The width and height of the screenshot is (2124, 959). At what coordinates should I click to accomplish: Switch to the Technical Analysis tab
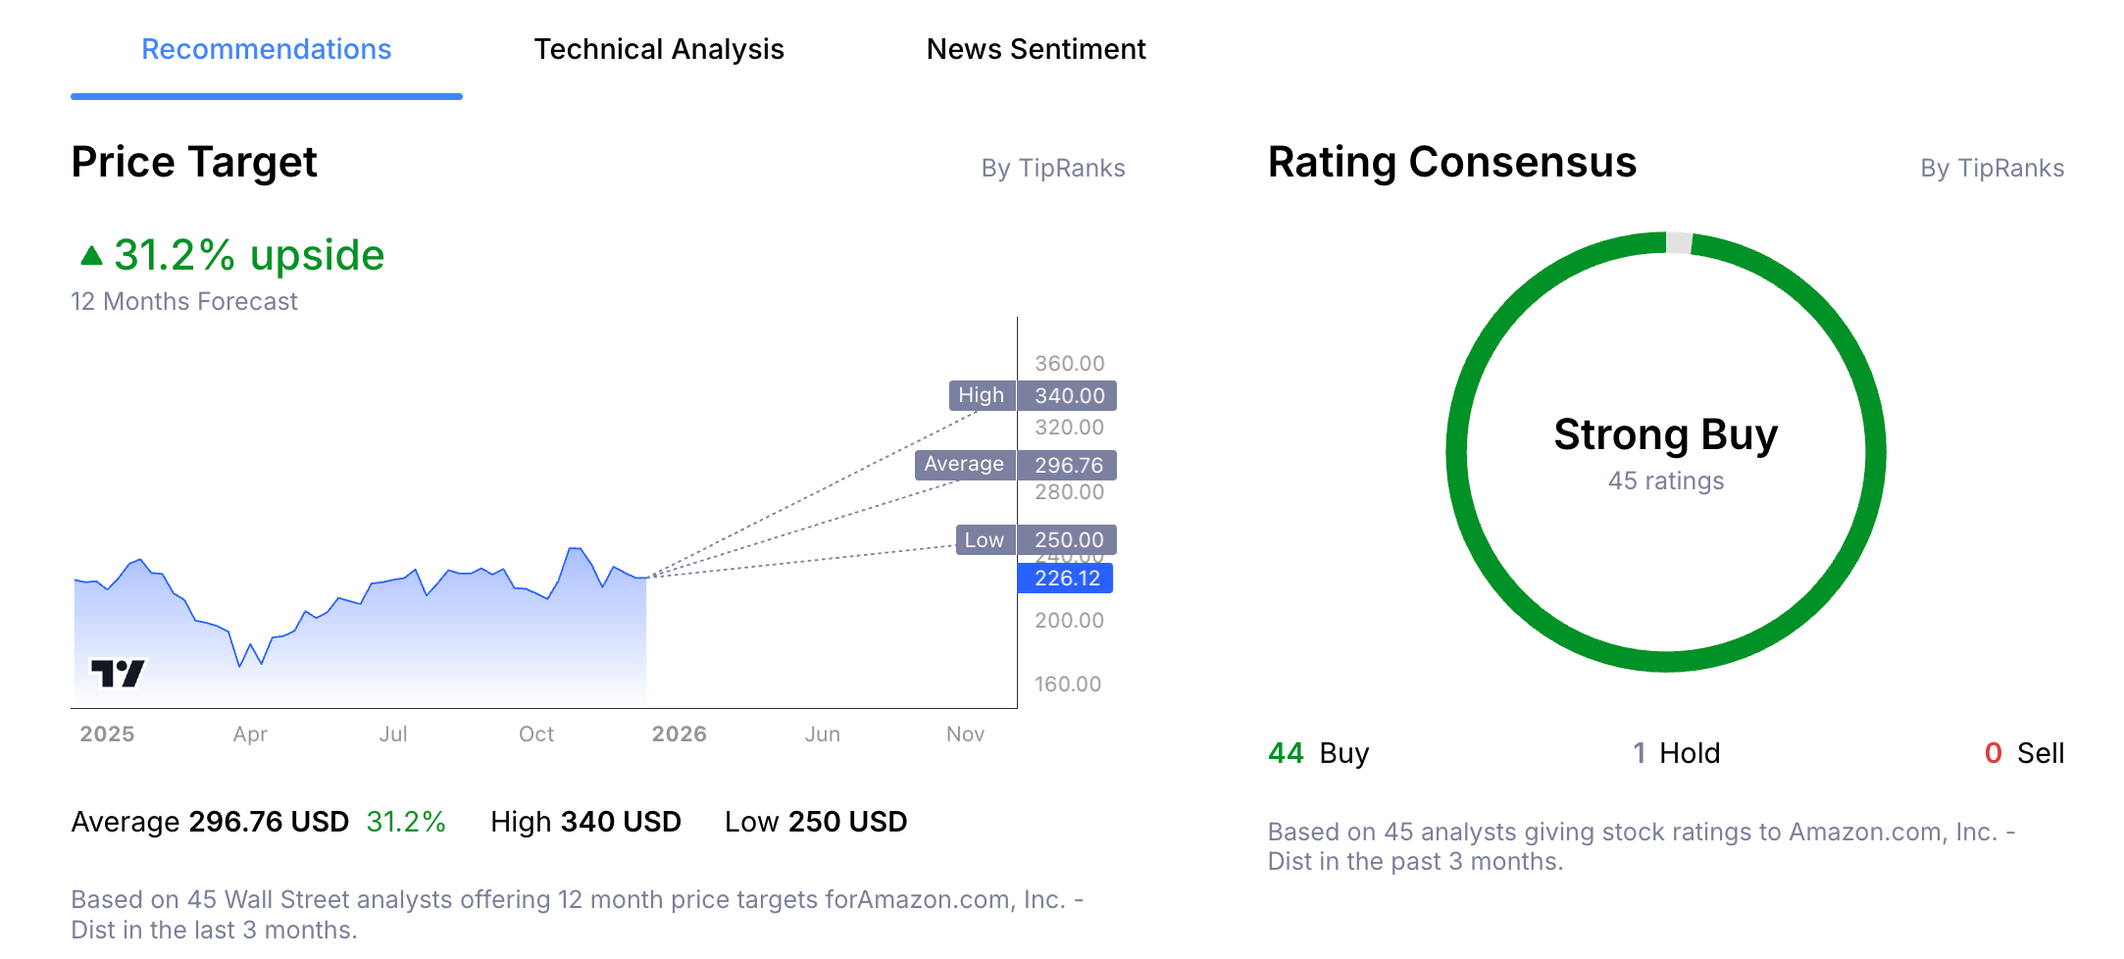pyautogui.click(x=658, y=49)
